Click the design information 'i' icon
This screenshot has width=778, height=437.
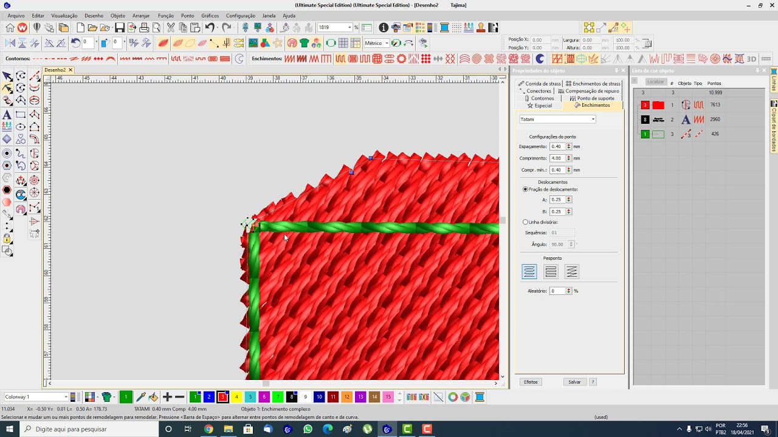(384, 27)
